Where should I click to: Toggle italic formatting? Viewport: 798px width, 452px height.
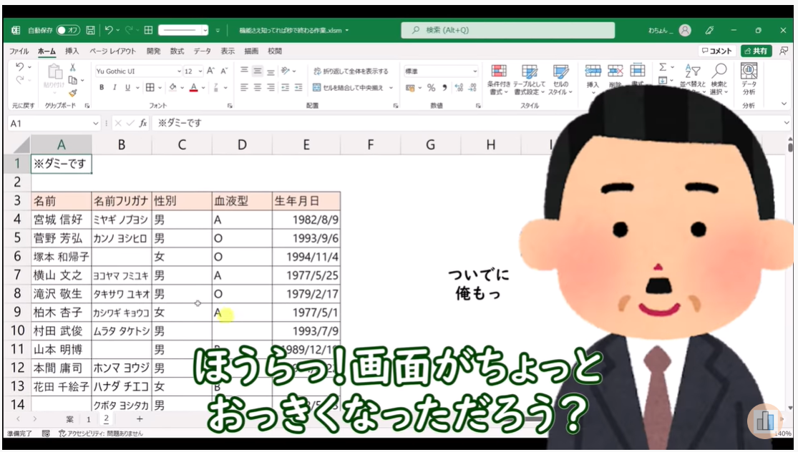pyautogui.click(x=115, y=87)
